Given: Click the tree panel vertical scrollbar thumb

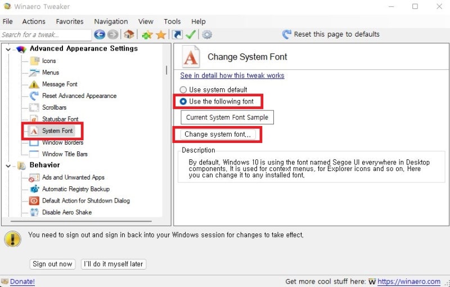Looking at the screenshot, I should tap(166, 70).
